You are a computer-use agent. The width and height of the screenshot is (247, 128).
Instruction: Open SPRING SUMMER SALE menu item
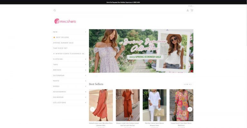(x=63, y=43)
